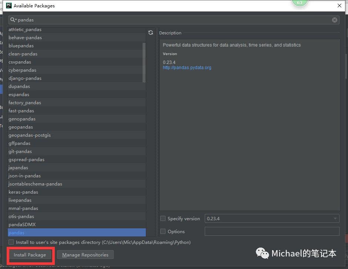Screen dimensions: 348x269
Task: Select gspread-pandas package
Action: click(x=77, y=159)
